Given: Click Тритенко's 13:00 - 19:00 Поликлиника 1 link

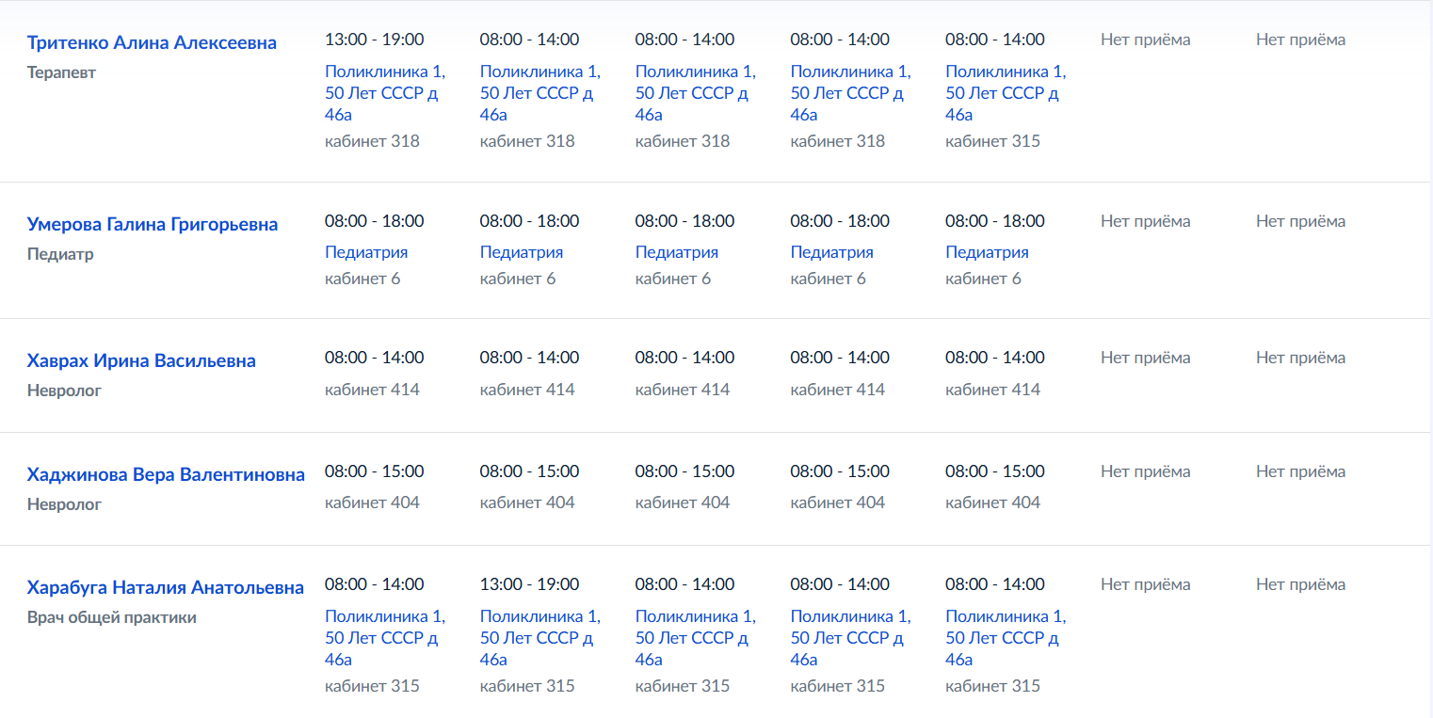Looking at the screenshot, I should pyautogui.click(x=385, y=92).
